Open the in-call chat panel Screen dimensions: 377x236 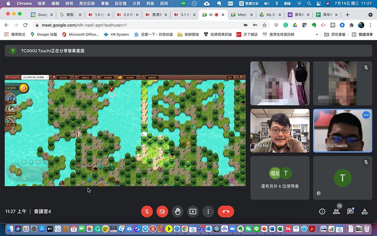[350, 211]
